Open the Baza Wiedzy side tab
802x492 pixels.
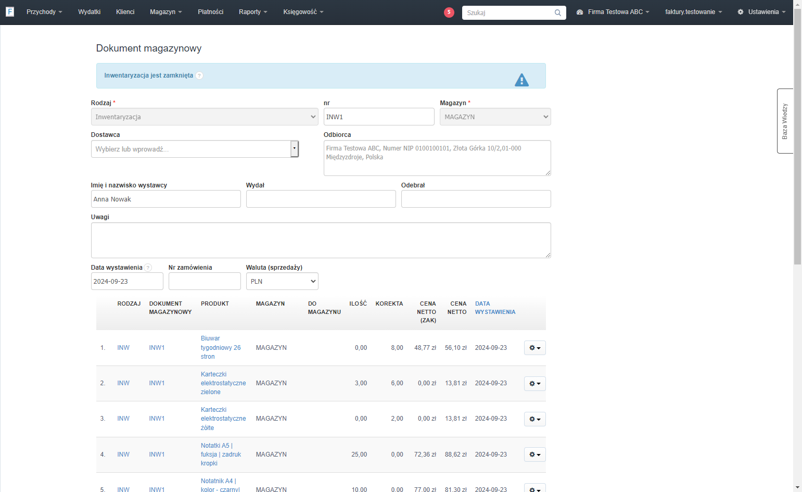coord(785,121)
